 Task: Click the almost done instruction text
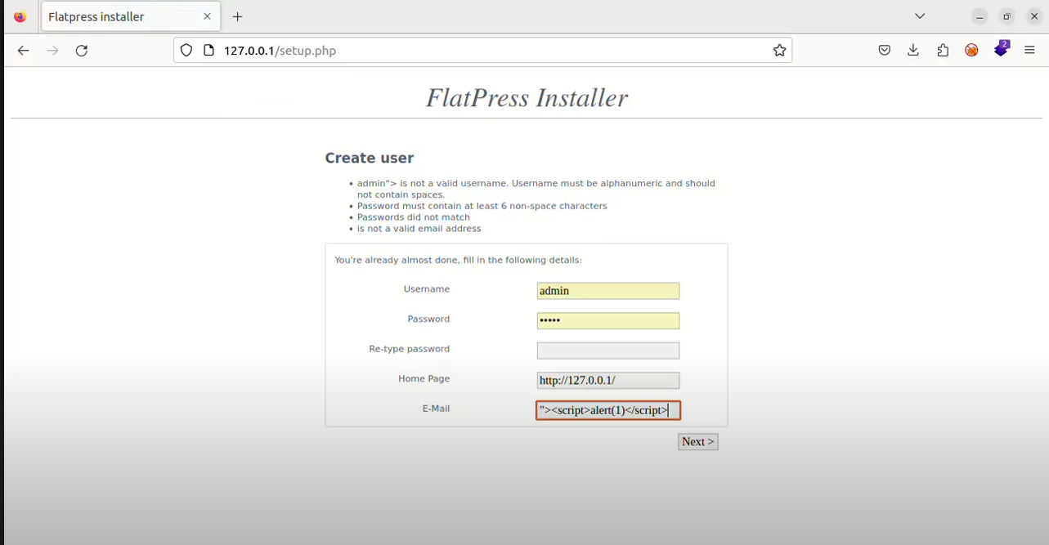click(x=458, y=260)
